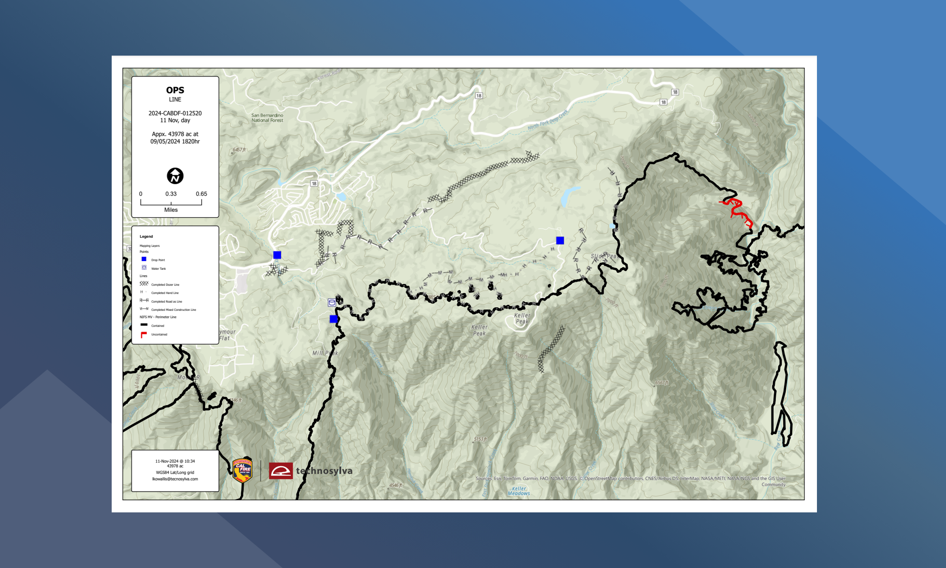Click the Completed Road as Line legend symbol
946x568 pixels.
tap(144, 301)
